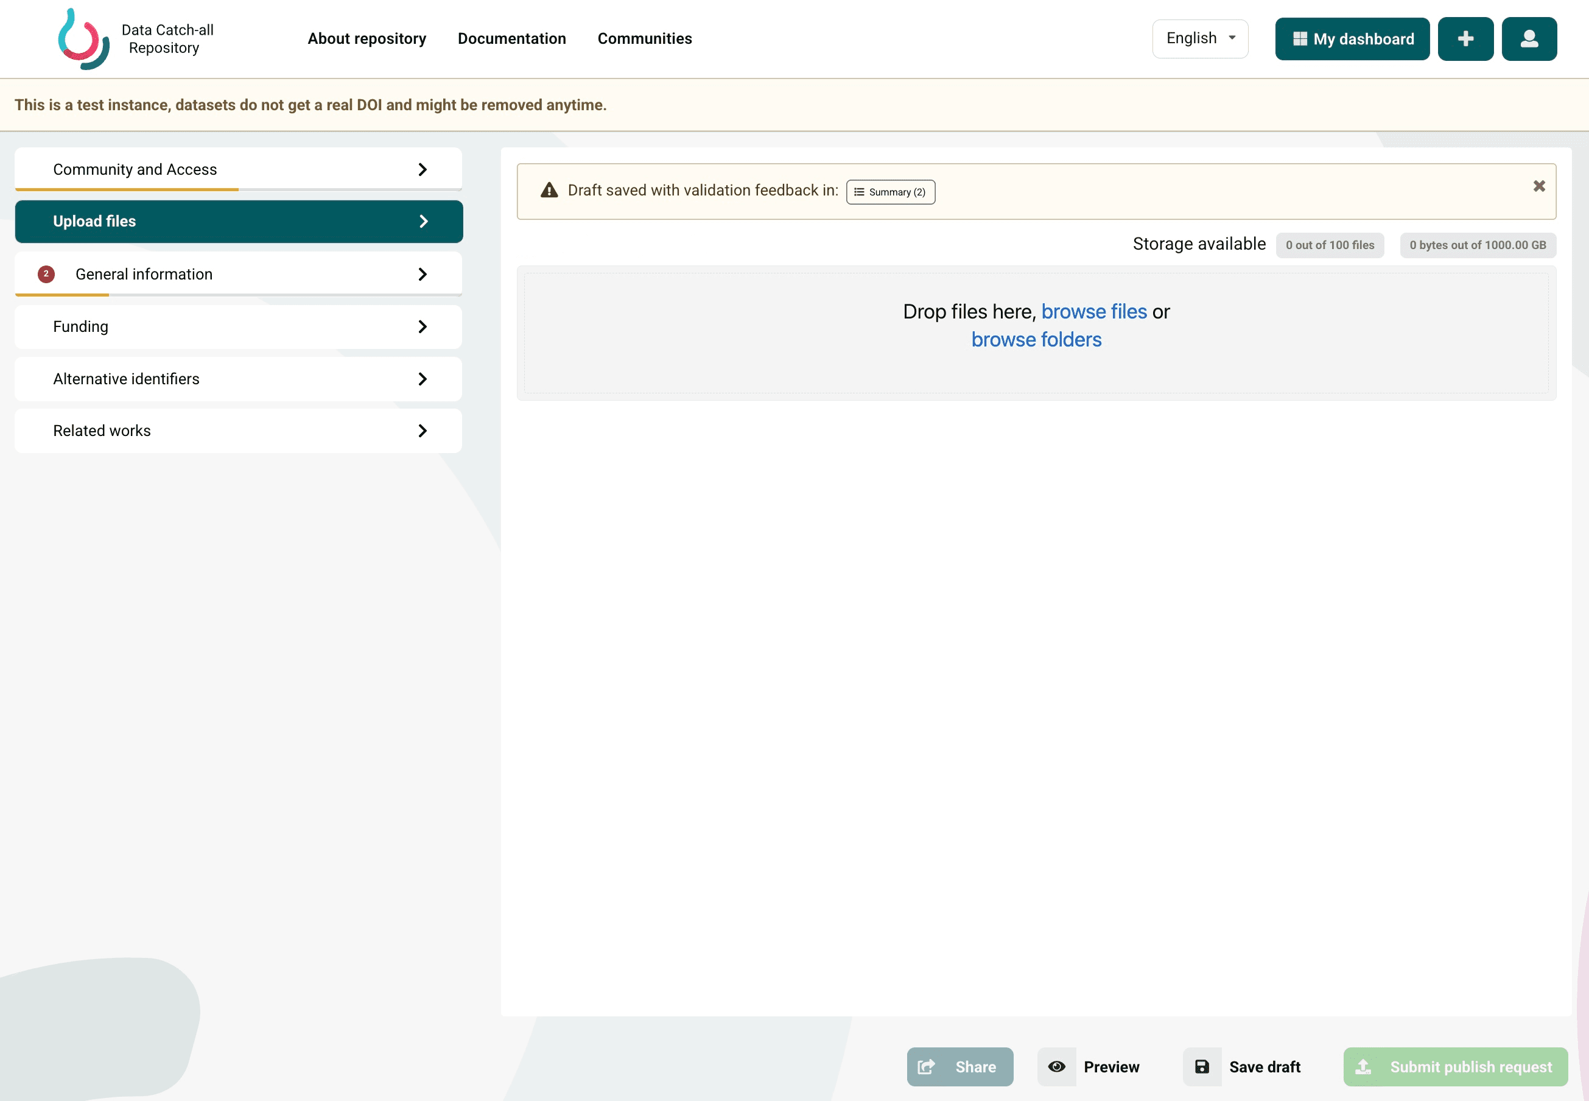Open the About repository menu item
1589x1101 pixels.
point(367,38)
